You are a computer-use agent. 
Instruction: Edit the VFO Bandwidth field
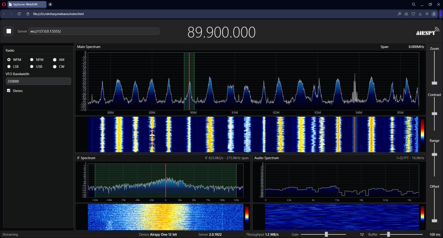38,81
